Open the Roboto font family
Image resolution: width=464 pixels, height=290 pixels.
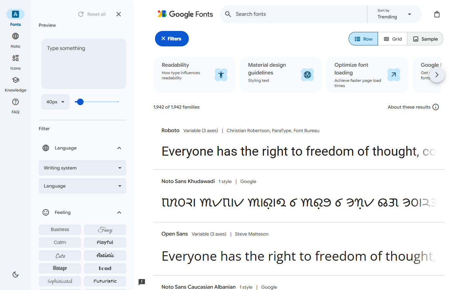[170, 130]
